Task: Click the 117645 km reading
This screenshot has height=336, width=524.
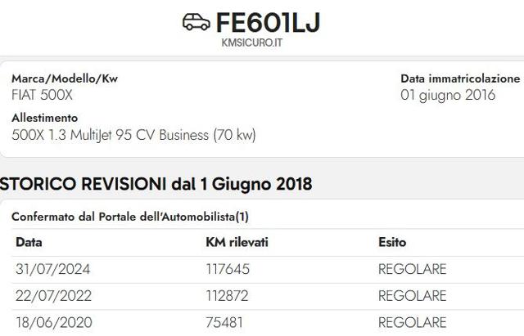Action: pyautogui.click(x=228, y=269)
